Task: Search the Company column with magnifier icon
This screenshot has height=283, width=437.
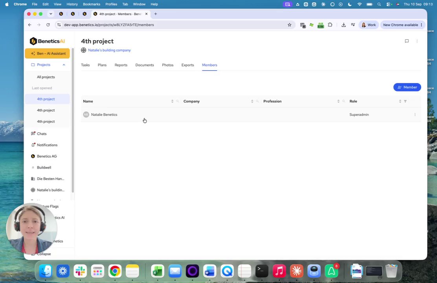Action: click(x=257, y=101)
